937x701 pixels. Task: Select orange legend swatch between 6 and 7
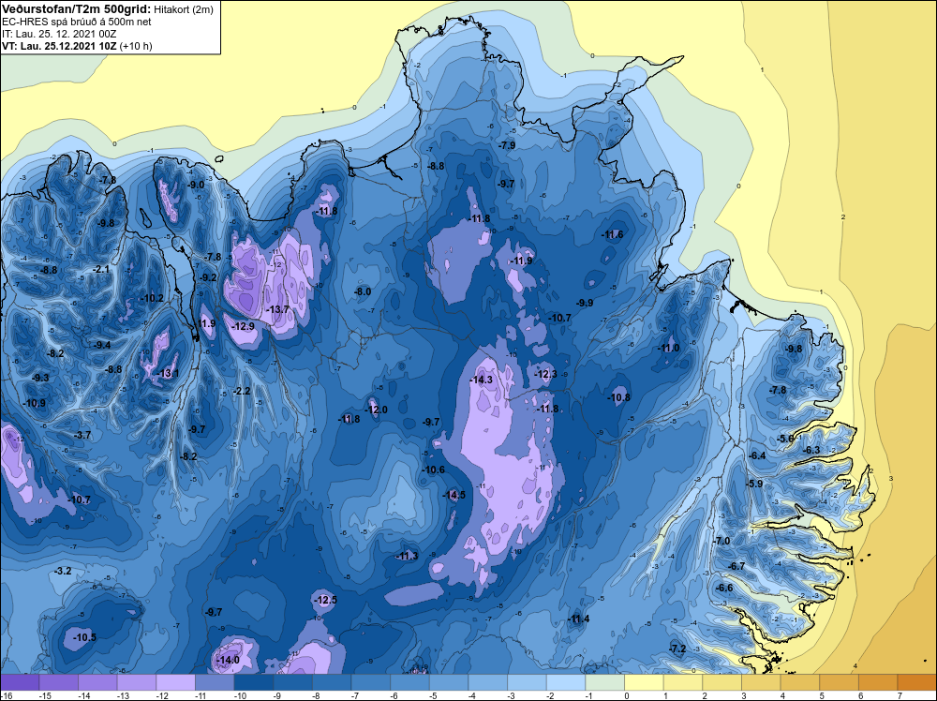pyautogui.click(x=879, y=682)
